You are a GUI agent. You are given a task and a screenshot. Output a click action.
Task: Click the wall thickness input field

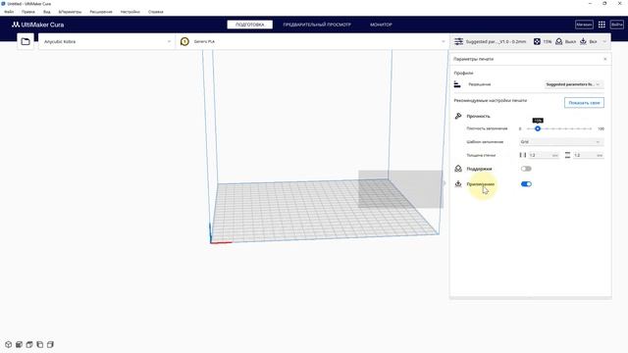(x=544, y=155)
